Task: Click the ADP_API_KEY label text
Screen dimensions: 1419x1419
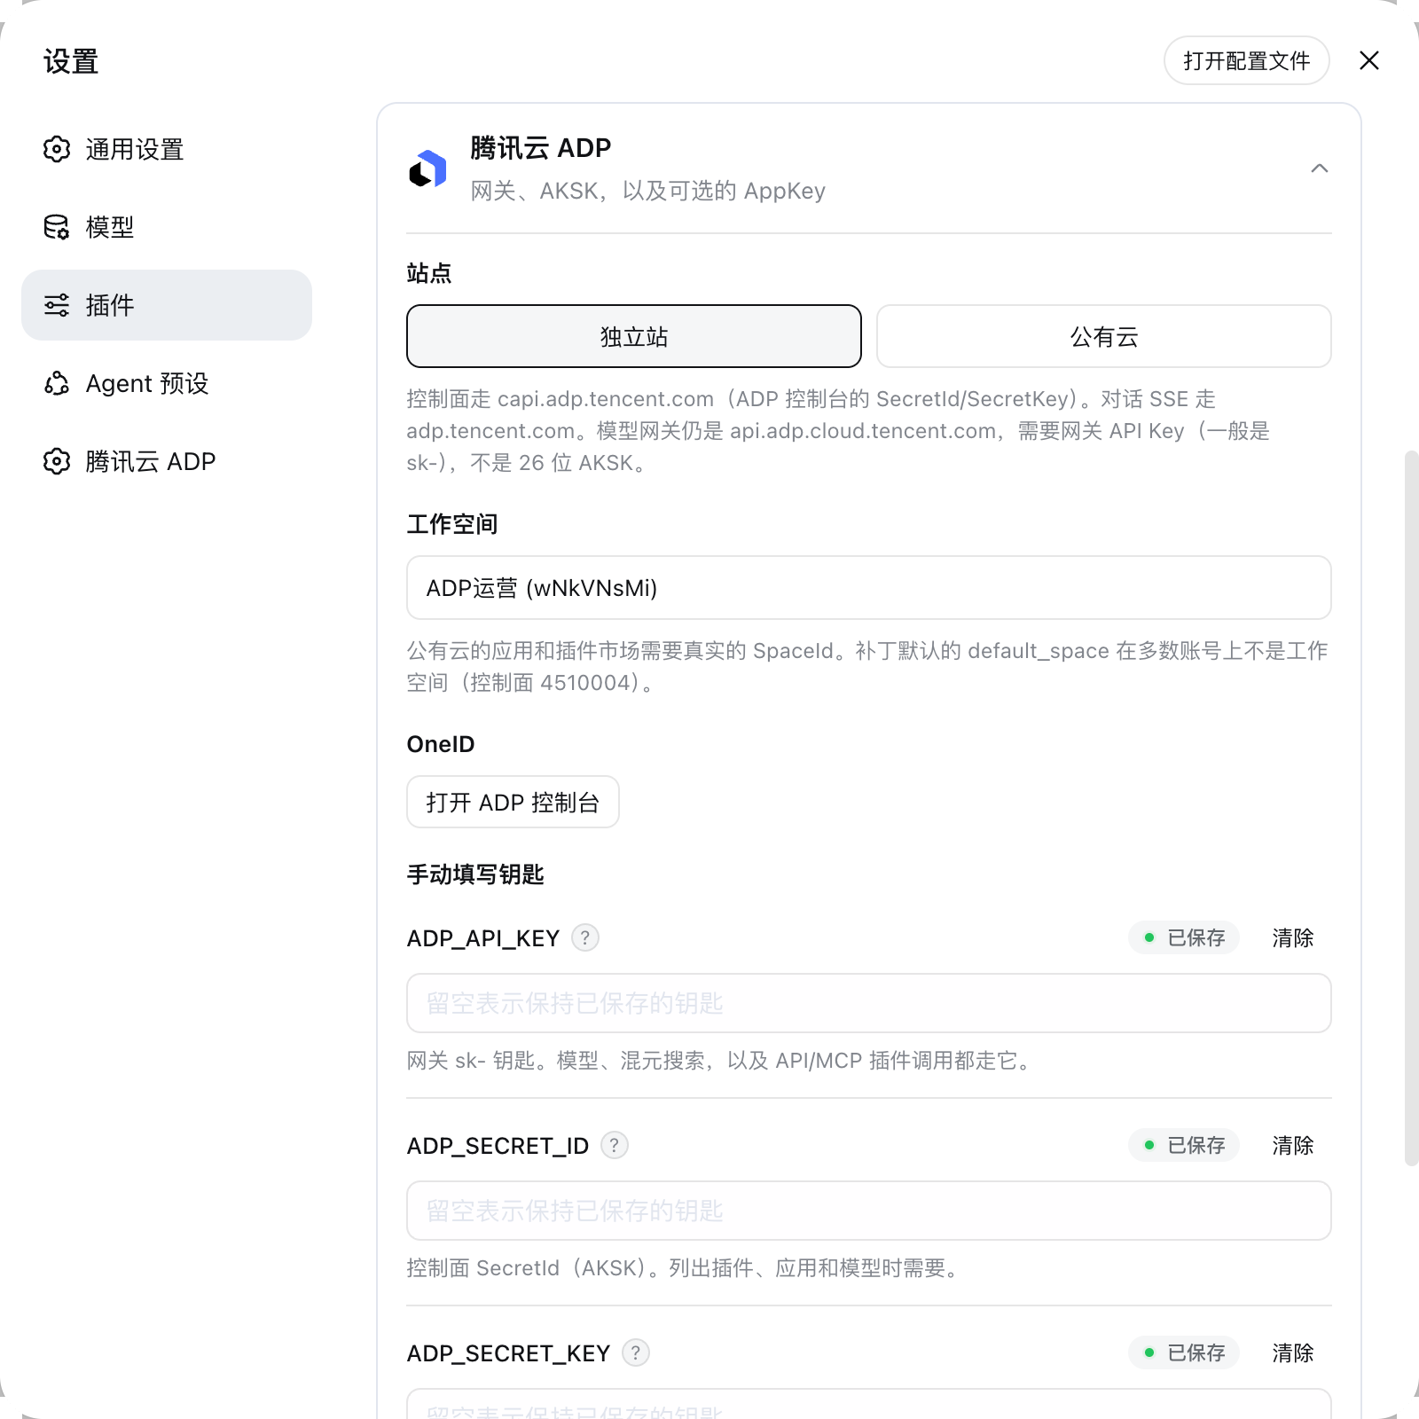Action: 483,938
